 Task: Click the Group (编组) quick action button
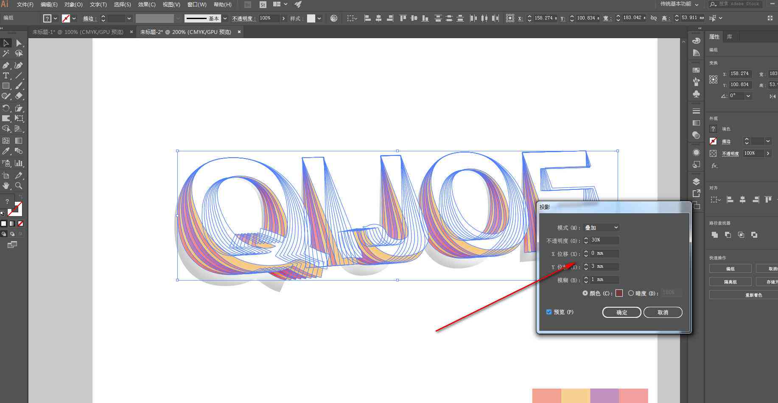(x=730, y=269)
